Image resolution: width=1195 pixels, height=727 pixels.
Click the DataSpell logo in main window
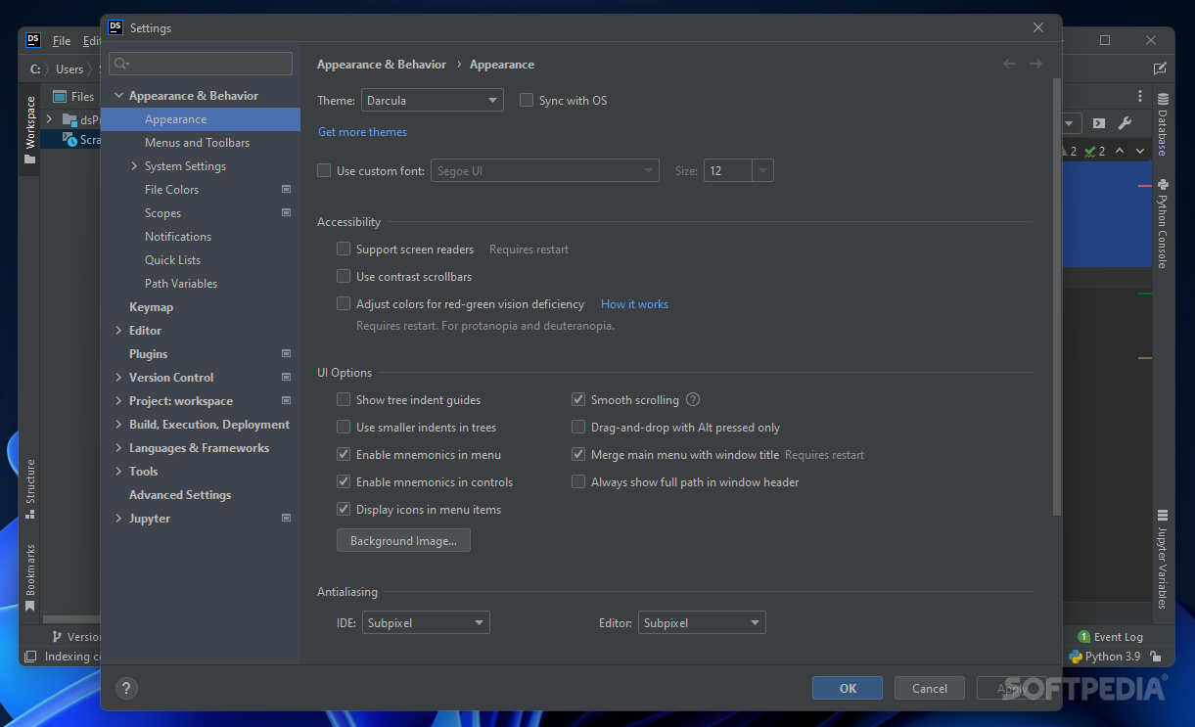(x=33, y=40)
